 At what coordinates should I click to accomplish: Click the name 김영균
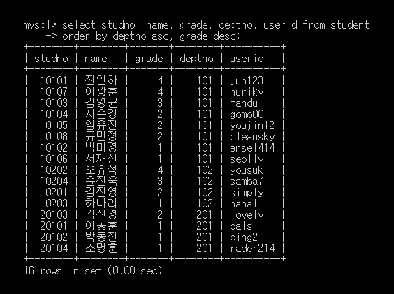pos(101,103)
